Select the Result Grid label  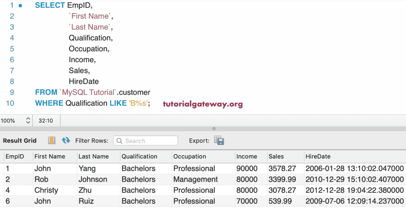[x=20, y=141]
